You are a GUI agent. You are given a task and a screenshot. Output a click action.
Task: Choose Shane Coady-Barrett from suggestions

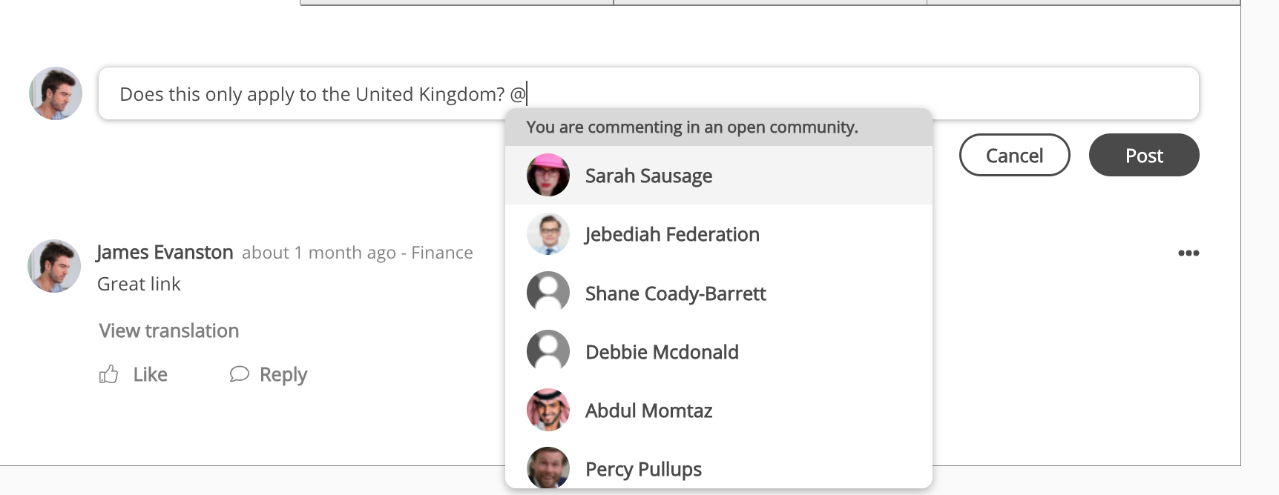coord(675,294)
